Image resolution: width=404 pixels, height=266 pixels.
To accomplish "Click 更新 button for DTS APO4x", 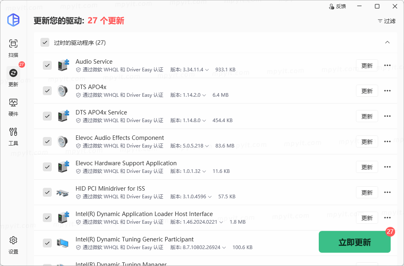I will 367,91.
